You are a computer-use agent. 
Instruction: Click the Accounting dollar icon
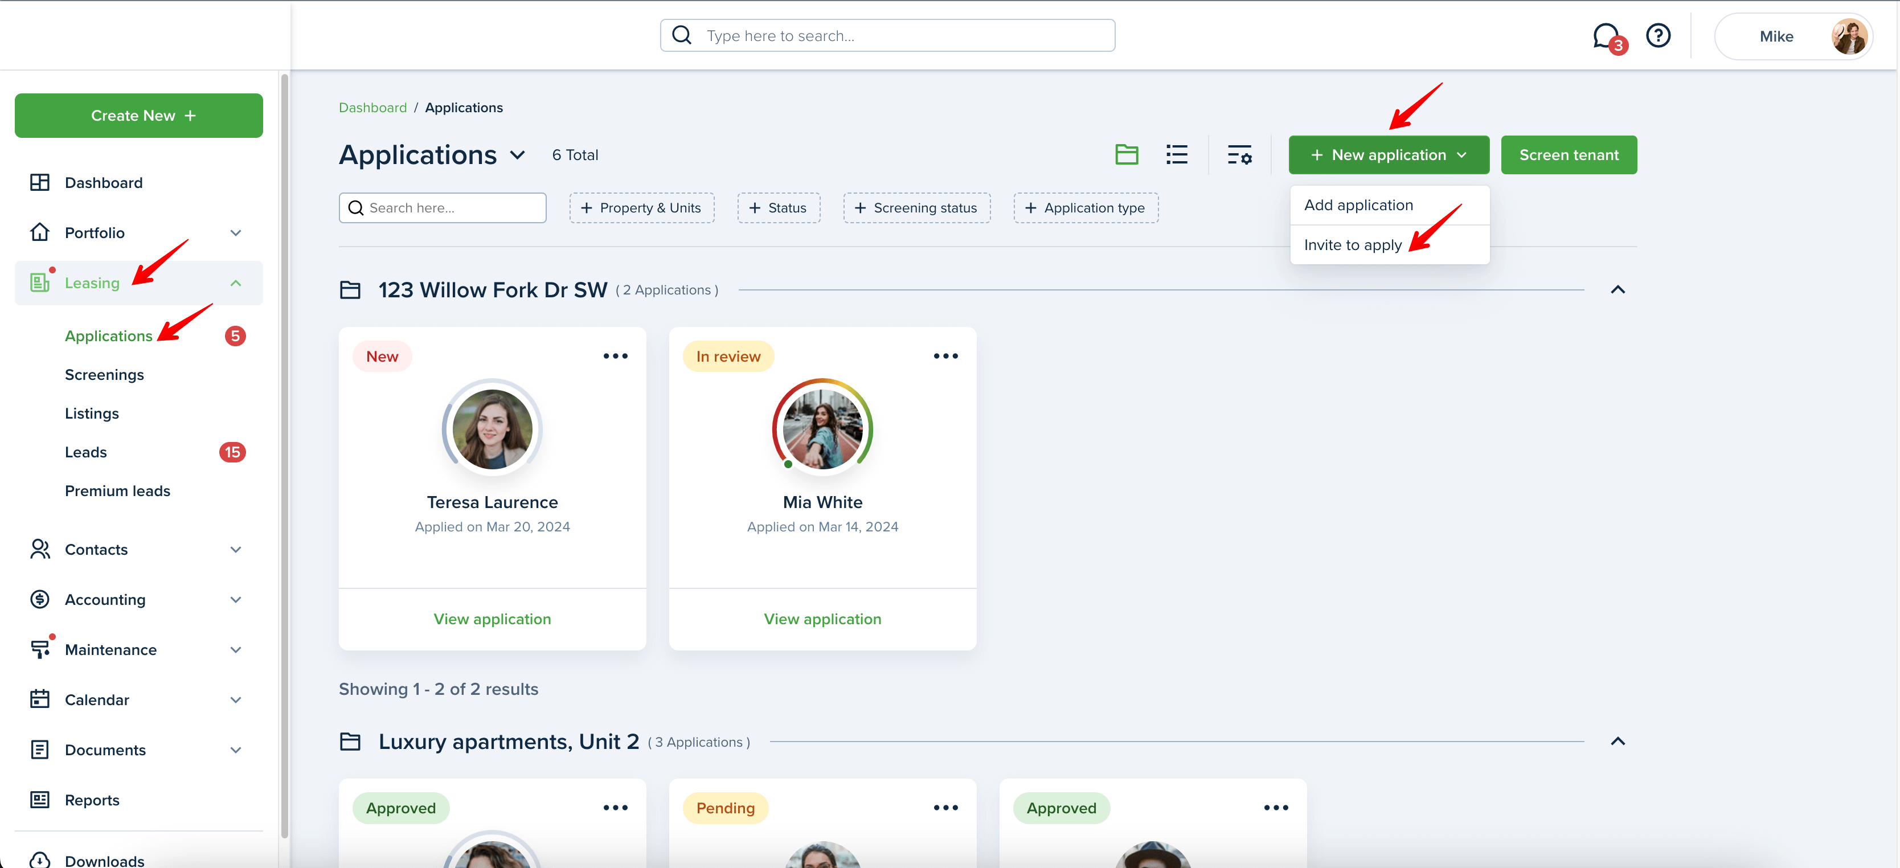40,600
